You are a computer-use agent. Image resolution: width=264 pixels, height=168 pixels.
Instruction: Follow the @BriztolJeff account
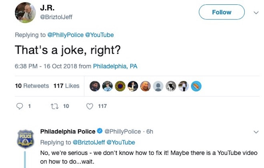222,12
